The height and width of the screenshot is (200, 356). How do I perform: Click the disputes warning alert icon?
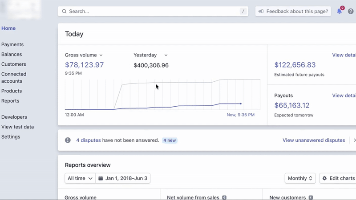click(x=68, y=140)
